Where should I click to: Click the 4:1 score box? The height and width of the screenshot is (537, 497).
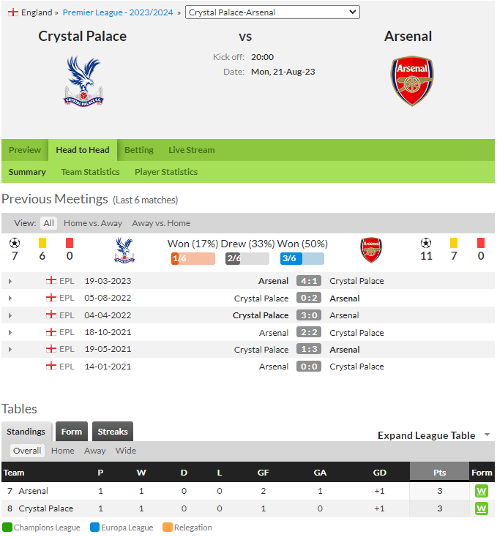[x=309, y=281]
